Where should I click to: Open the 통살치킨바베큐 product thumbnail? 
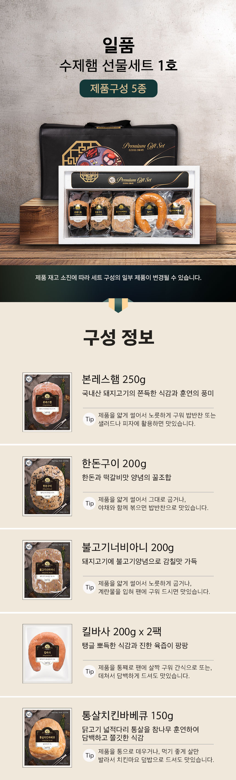coord(47,738)
